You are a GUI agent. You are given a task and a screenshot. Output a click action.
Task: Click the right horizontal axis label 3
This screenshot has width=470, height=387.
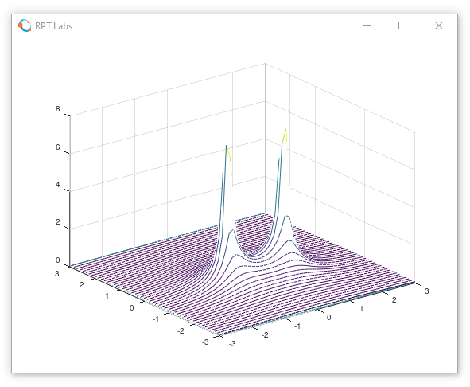click(426, 291)
